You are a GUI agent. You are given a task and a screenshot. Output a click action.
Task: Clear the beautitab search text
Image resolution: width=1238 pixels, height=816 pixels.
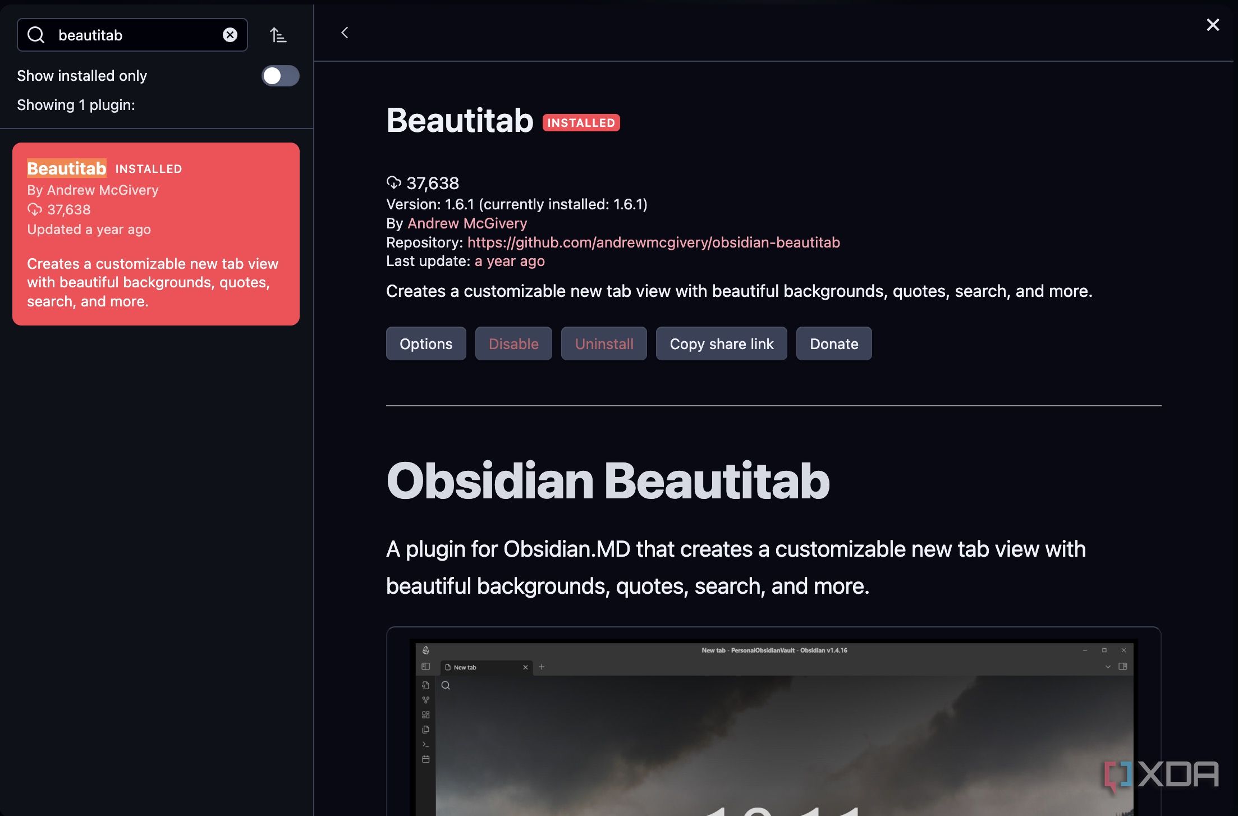(230, 35)
